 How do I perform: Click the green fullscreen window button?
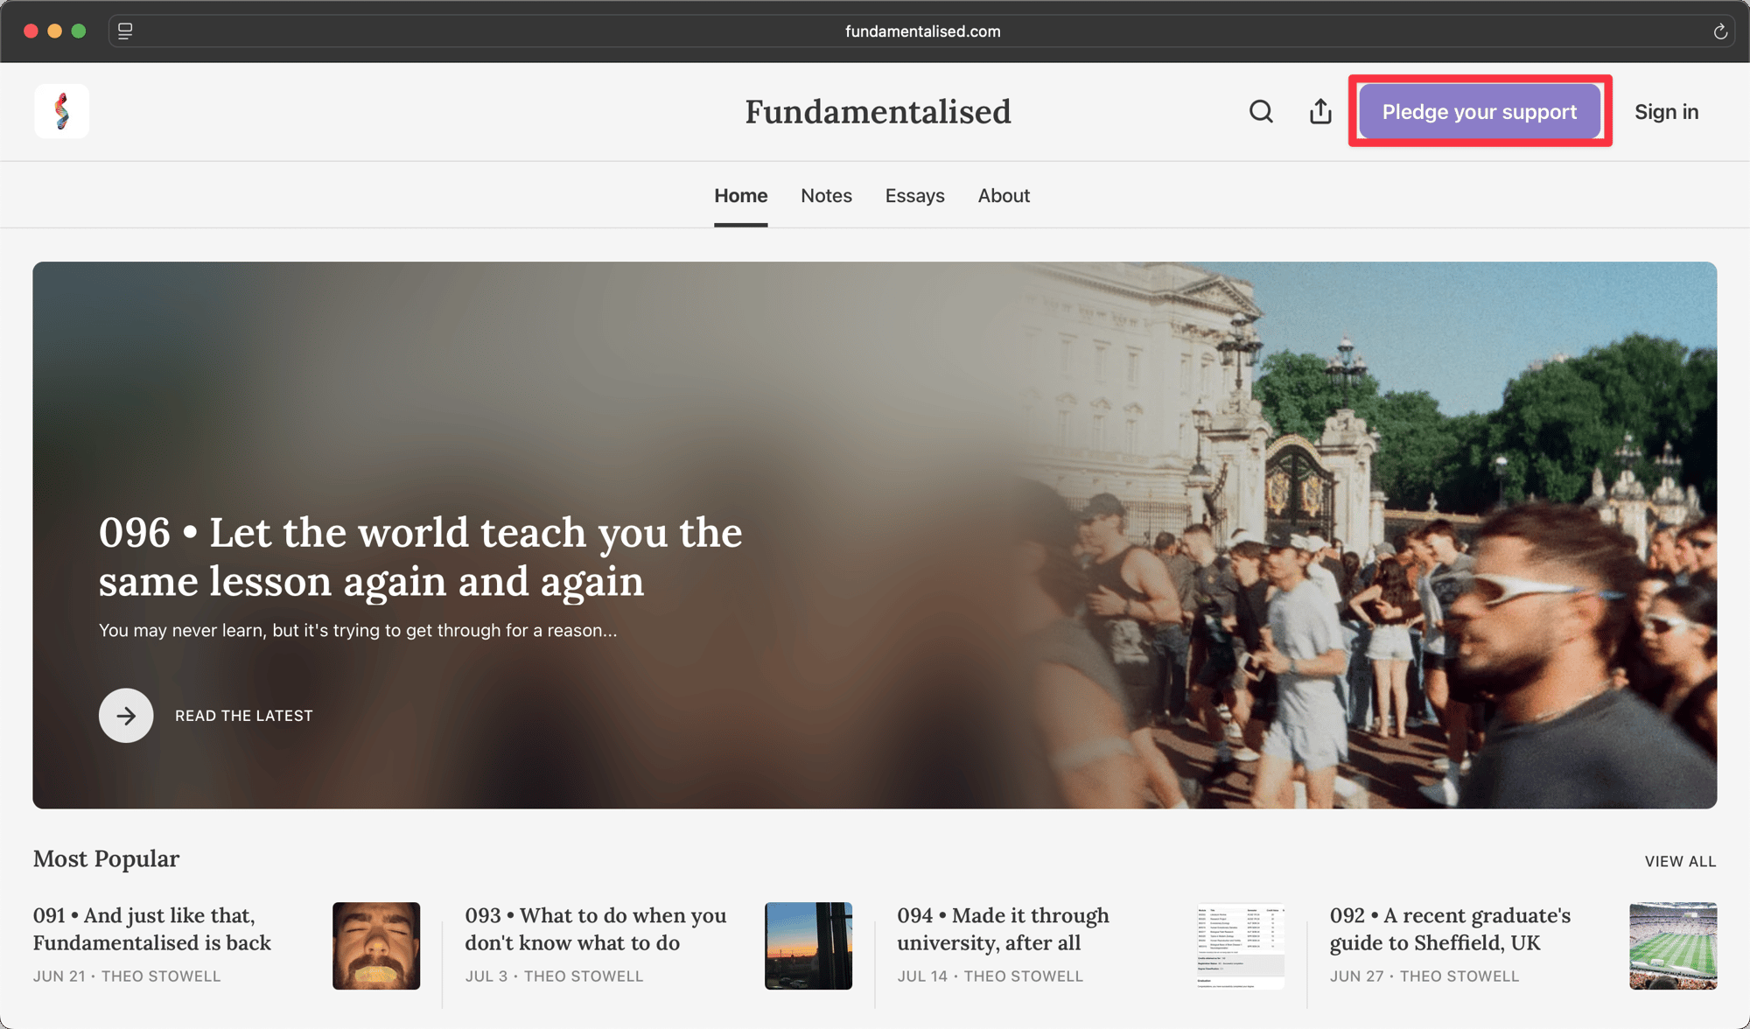click(x=79, y=31)
